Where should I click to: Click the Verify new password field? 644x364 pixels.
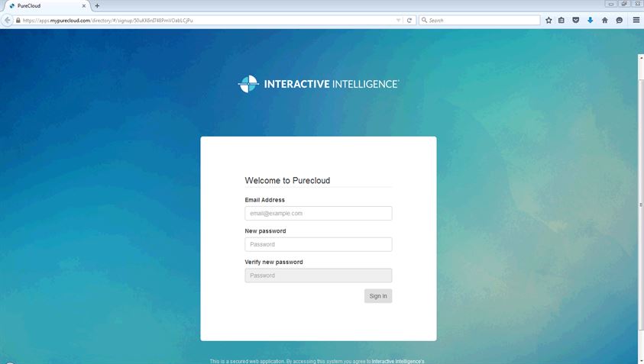pyautogui.click(x=318, y=275)
